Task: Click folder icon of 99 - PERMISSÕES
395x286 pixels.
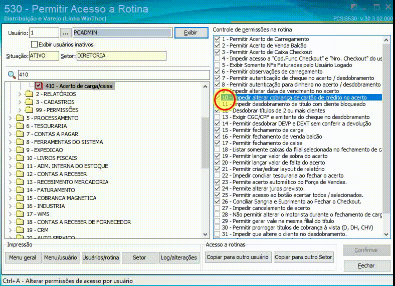Action: 29,110
